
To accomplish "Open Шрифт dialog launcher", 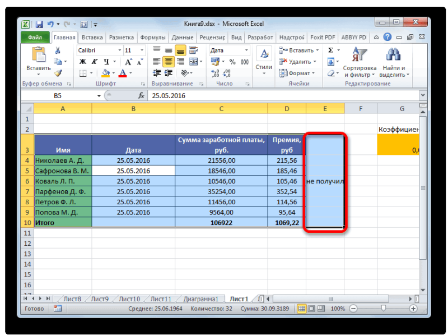I will 143,84.
